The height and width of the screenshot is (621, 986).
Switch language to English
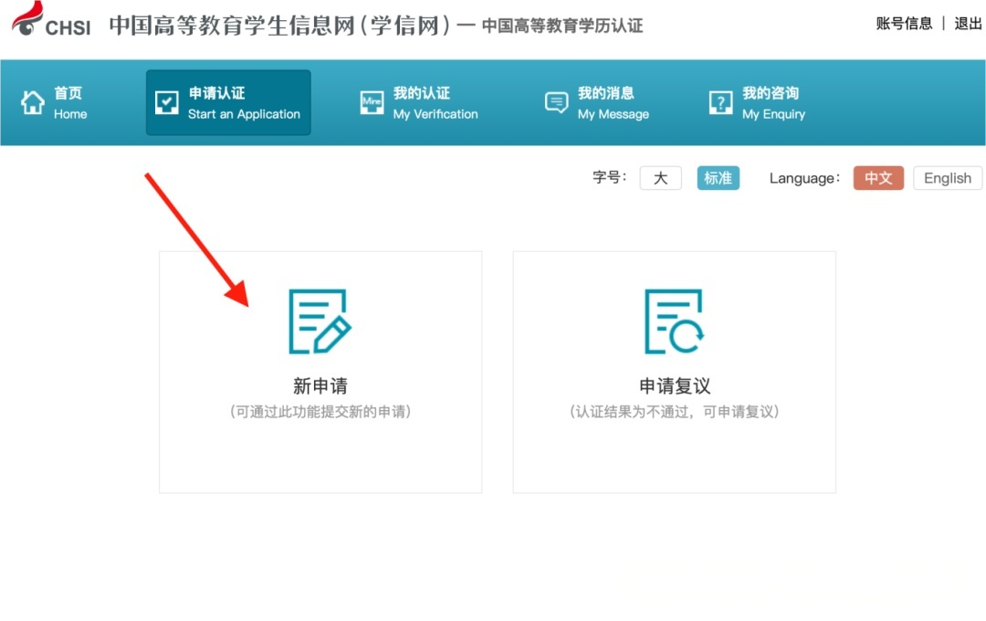click(947, 178)
